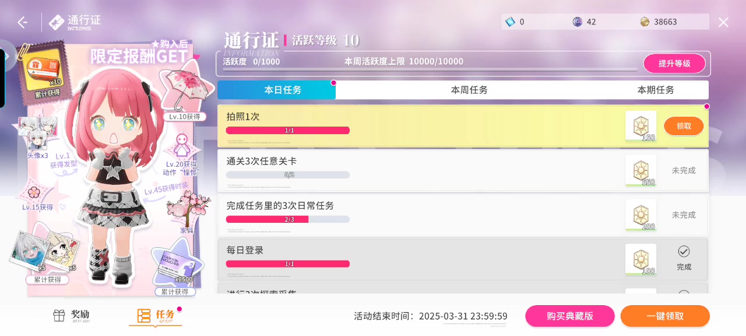746x336 pixels.
Task: Click the 通关3次任意关卡 reward badge icon
Action: pos(641,170)
